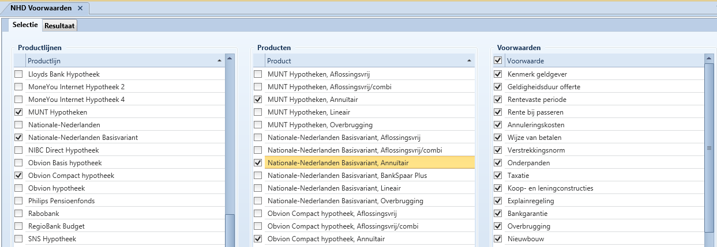
Task: Uncheck the MUNT Hypotheken productlijn checkbox
Action: point(18,112)
